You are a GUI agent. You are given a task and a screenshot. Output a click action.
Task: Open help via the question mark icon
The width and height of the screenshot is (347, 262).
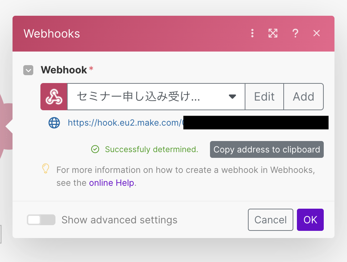[x=295, y=33]
